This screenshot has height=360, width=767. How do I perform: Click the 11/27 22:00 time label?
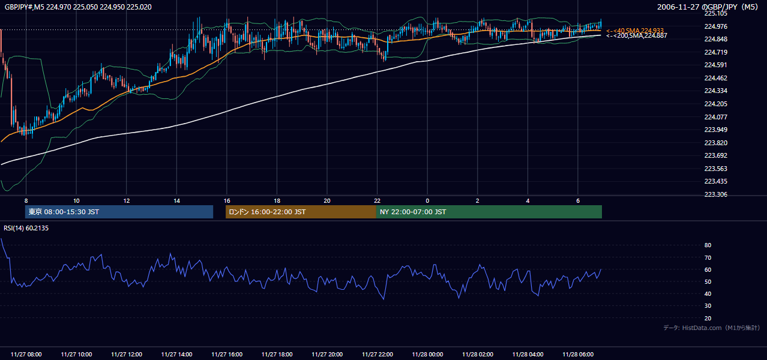point(377,354)
